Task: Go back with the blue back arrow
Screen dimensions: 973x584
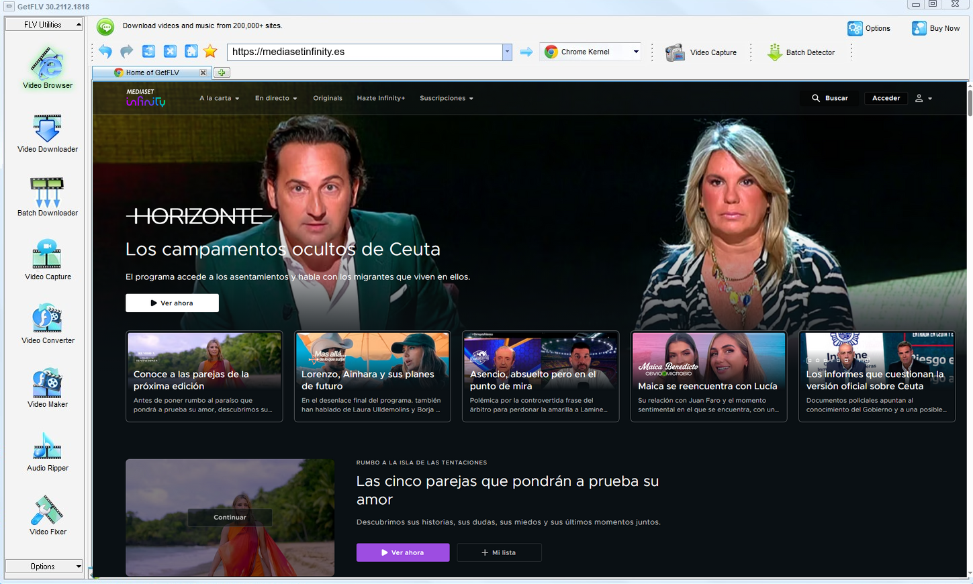Action: coord(105,52)
